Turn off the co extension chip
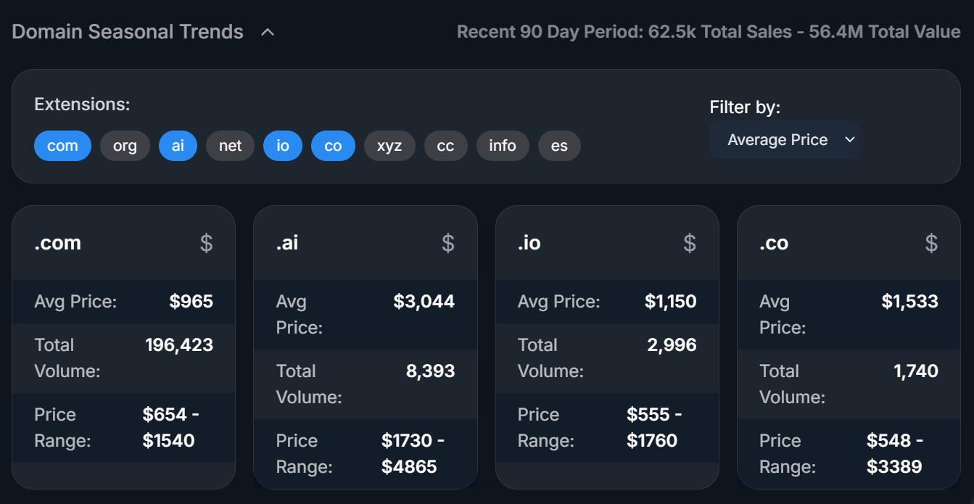 (333, 146)
